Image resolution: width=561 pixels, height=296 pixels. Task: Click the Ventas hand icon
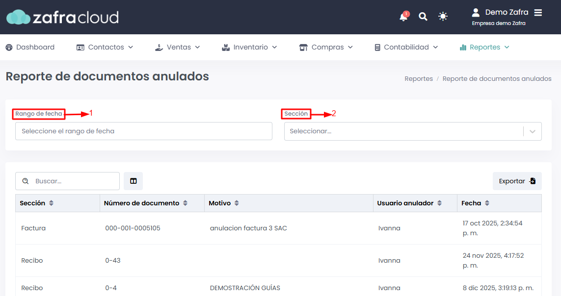(159, 48)
